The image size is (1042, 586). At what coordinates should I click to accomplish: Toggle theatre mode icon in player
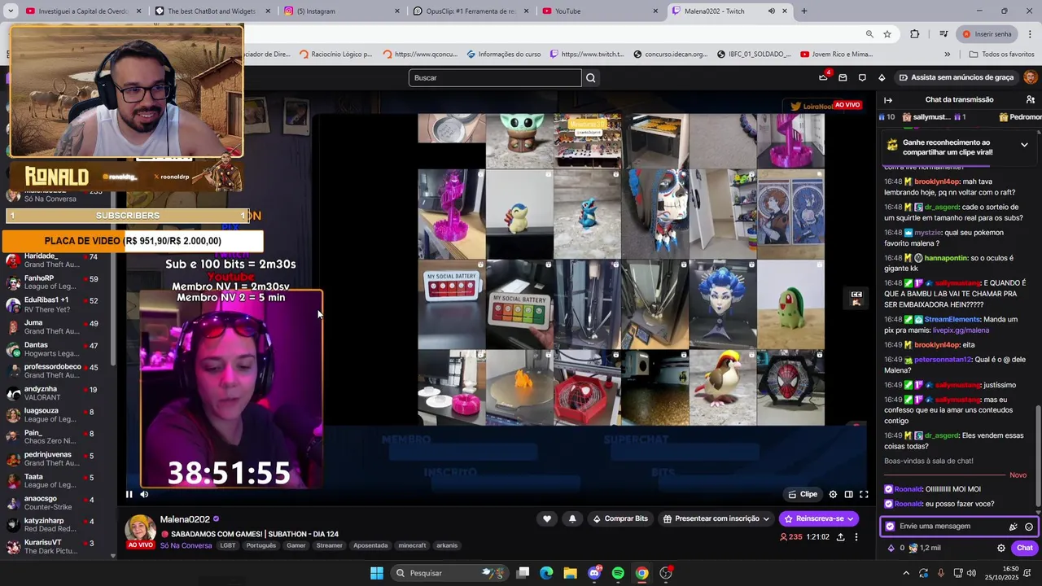(848, 494)
